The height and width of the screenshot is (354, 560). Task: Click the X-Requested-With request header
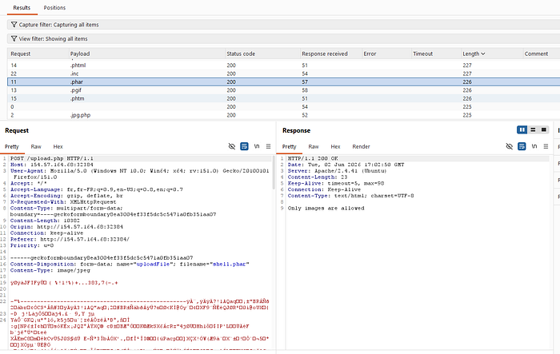pos(63,202)
